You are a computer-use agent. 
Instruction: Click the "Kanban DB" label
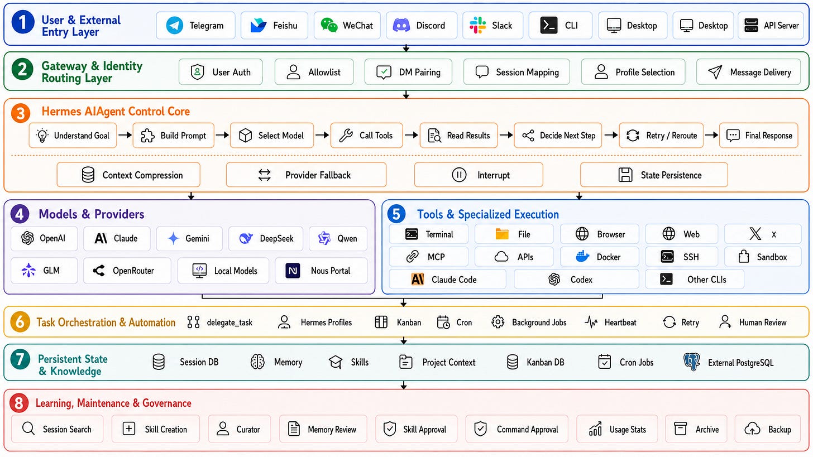[546, 362]
